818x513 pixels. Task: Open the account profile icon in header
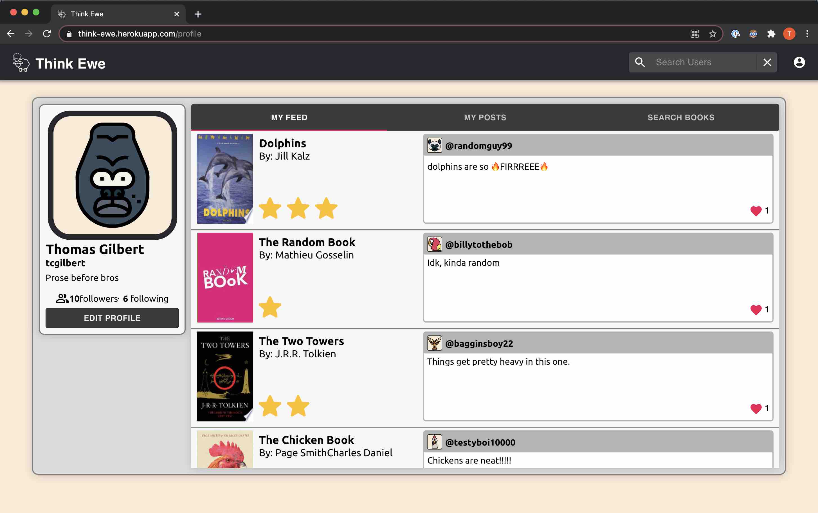[799, 62]
